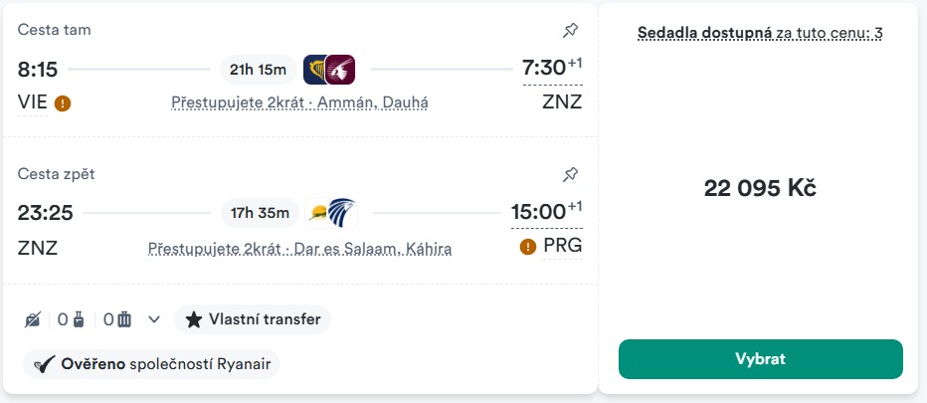Open outbound layovers Ammán, Dauhá details
927x403 pixels.
point(299,102)
